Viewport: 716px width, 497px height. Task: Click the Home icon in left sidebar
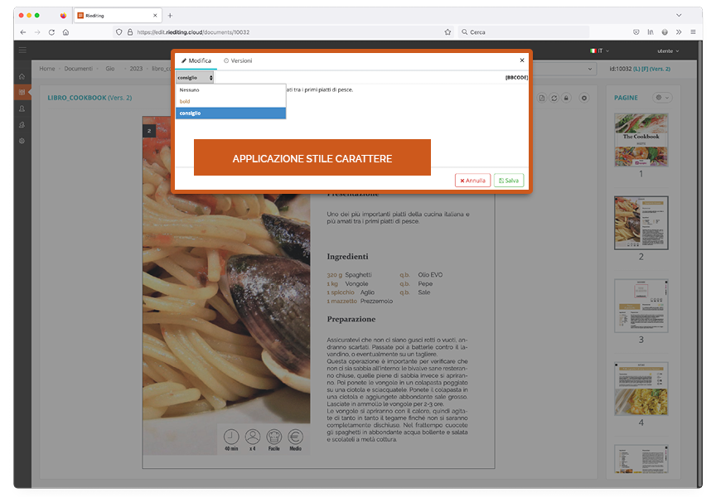[x=22, y=76]
